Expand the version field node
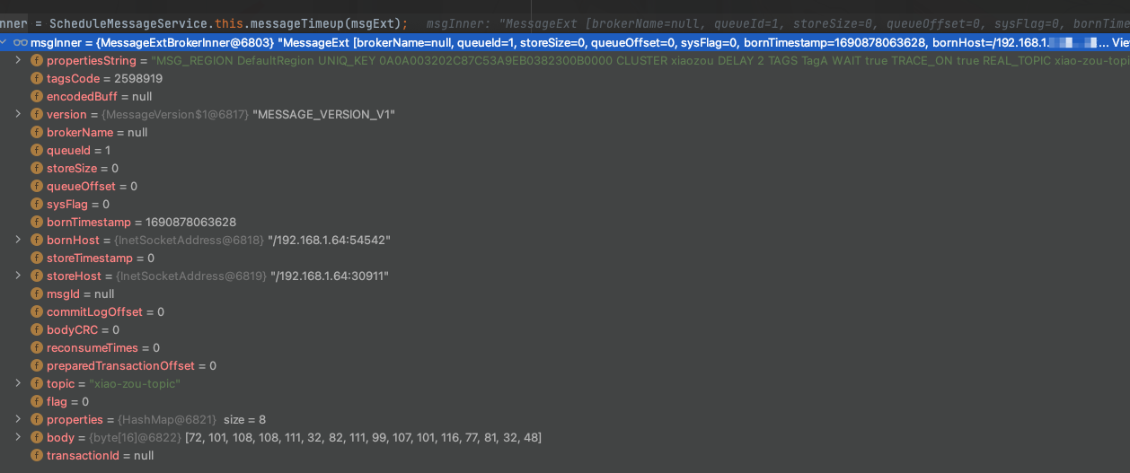This screenshot has width=1130, height=473. (18, 114)
